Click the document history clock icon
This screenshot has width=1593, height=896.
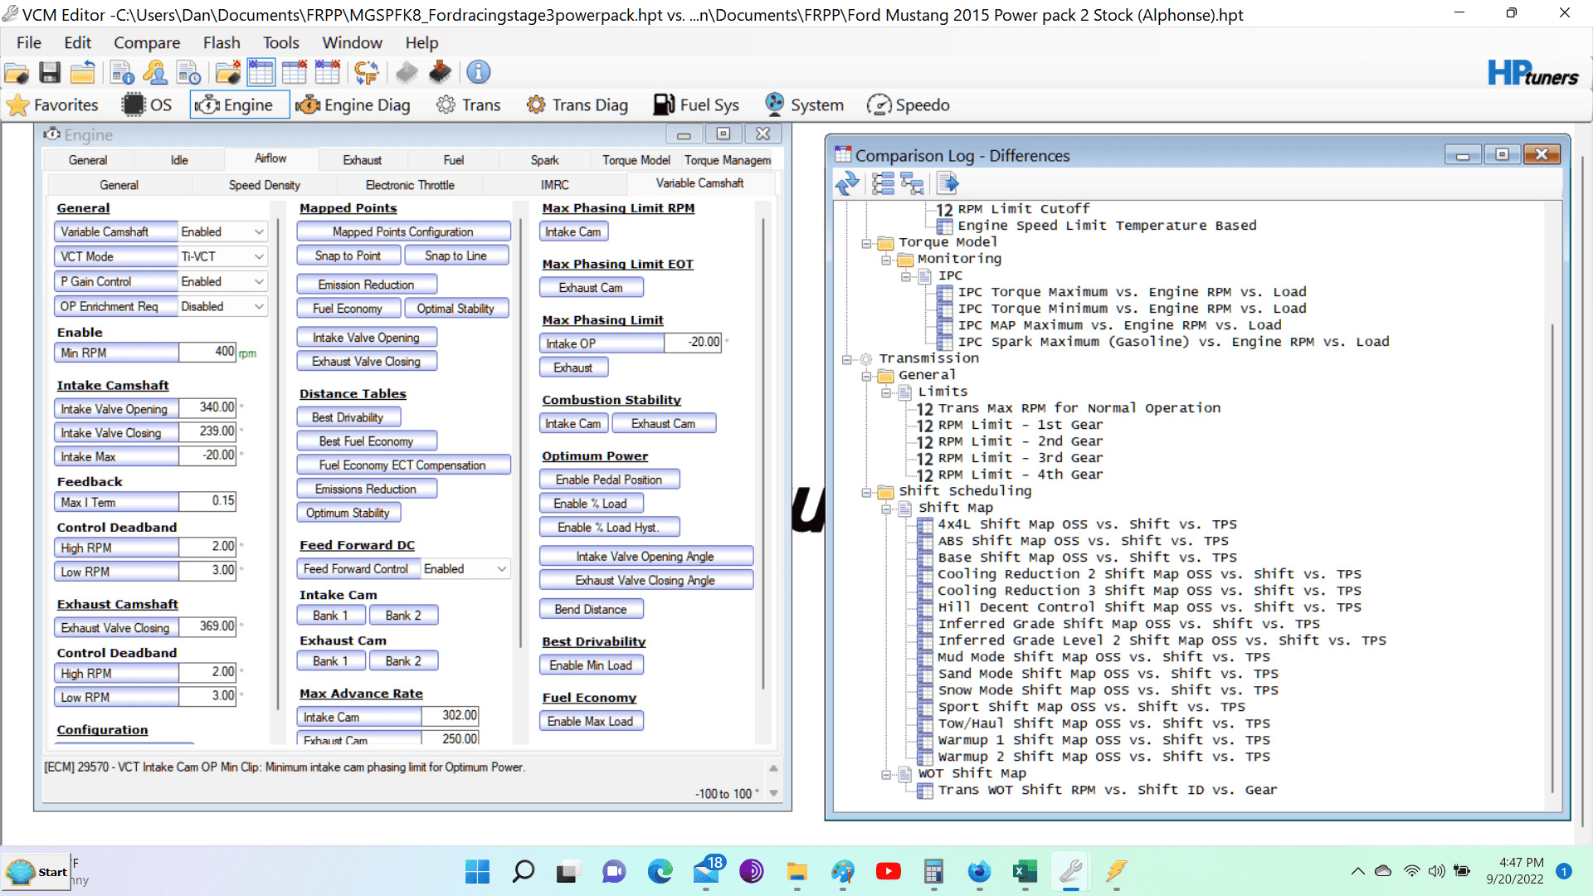[x=188, y=73]
